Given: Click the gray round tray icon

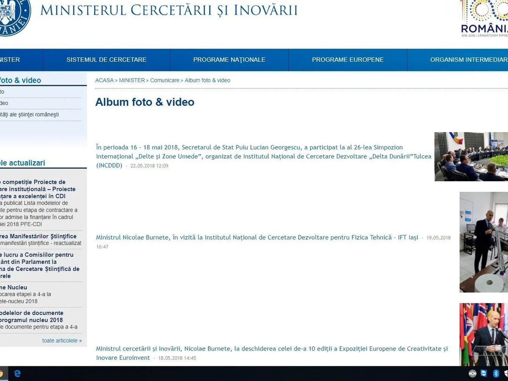Looking at the screenshot, I should (472, 373).
